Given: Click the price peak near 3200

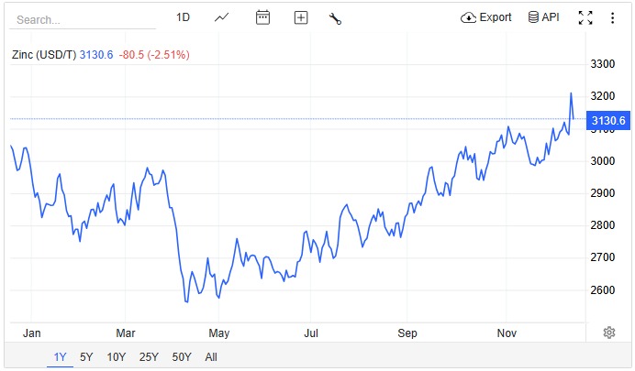Looking at the screenshot, I should tap(570, 93).
